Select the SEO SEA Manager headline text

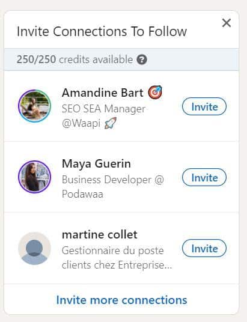pos(103,109)
